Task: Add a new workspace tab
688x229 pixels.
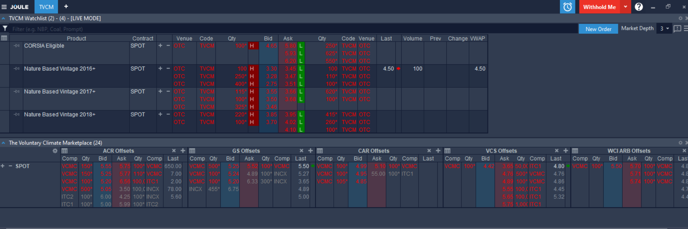Action: (x=66, y=6)
